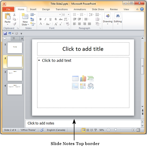Screen dimensions: 147x151
Task: Switch to Slide Sorter view
Action: (x=88, y=130)
